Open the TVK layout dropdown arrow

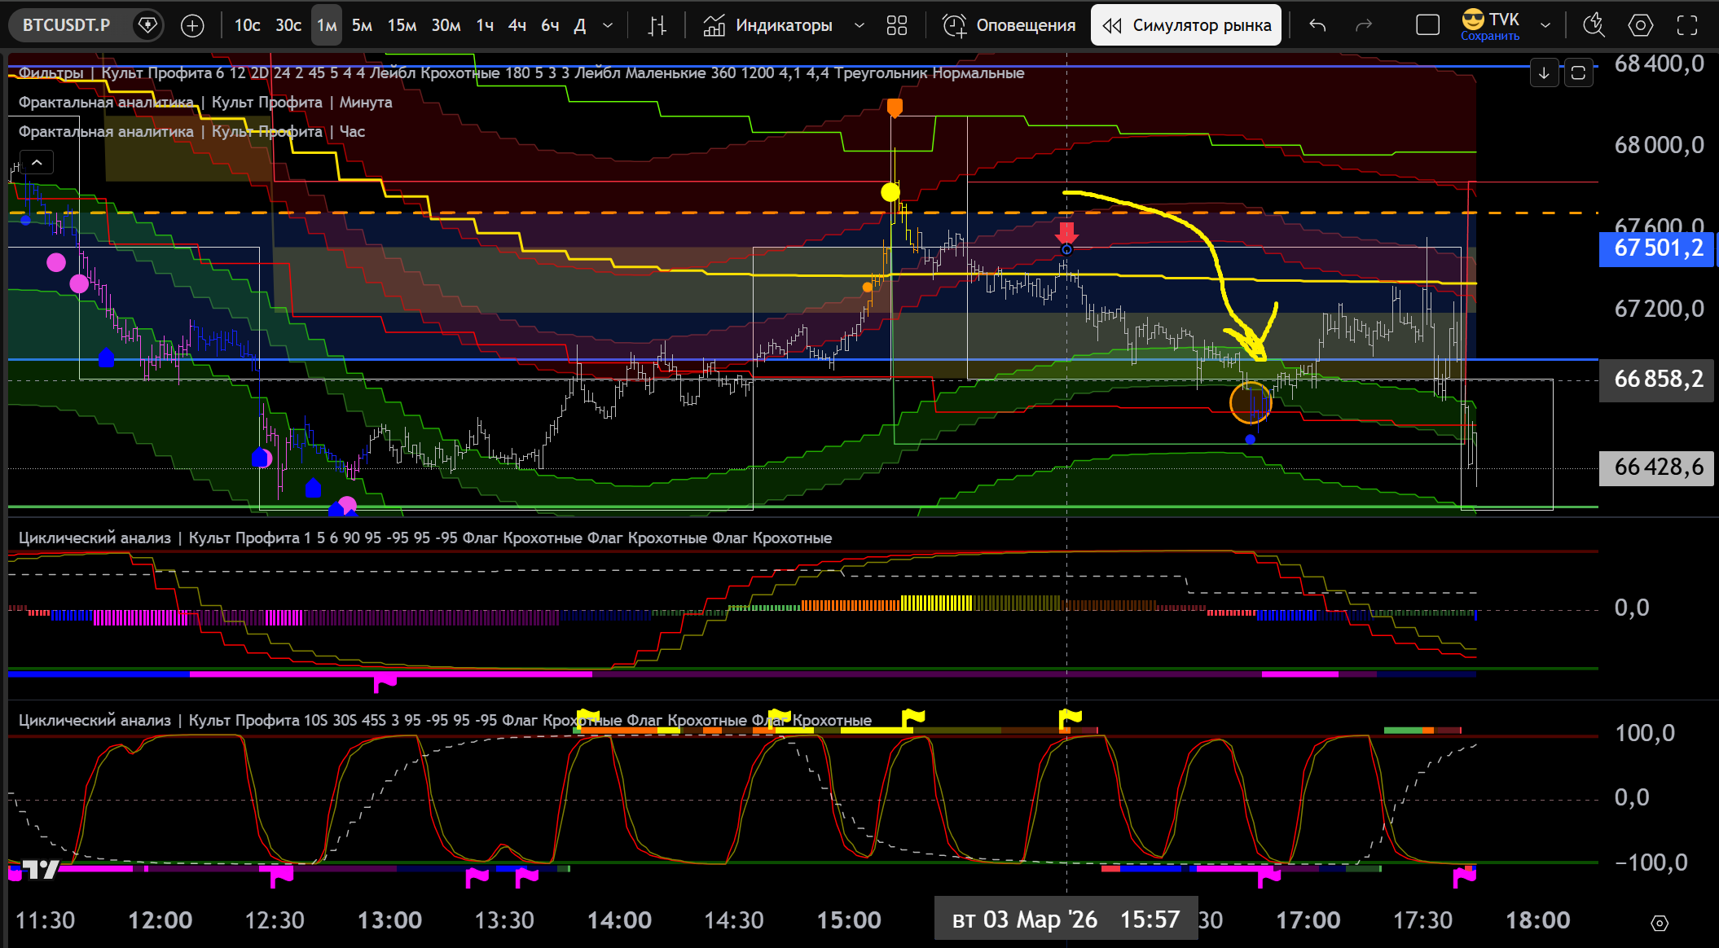(1545, 26)
